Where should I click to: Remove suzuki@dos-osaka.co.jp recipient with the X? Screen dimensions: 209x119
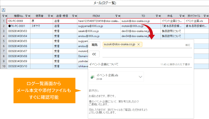(x=139, y=45)
